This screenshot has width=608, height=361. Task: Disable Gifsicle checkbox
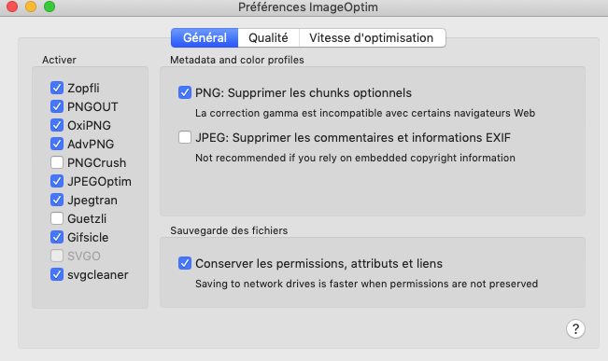click(x=57, y=237)
